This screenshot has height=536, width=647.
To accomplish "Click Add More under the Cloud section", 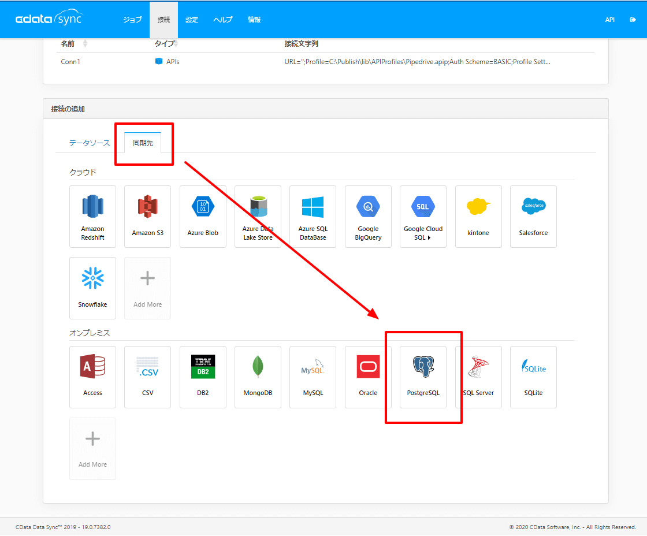I will pos(147,288).
